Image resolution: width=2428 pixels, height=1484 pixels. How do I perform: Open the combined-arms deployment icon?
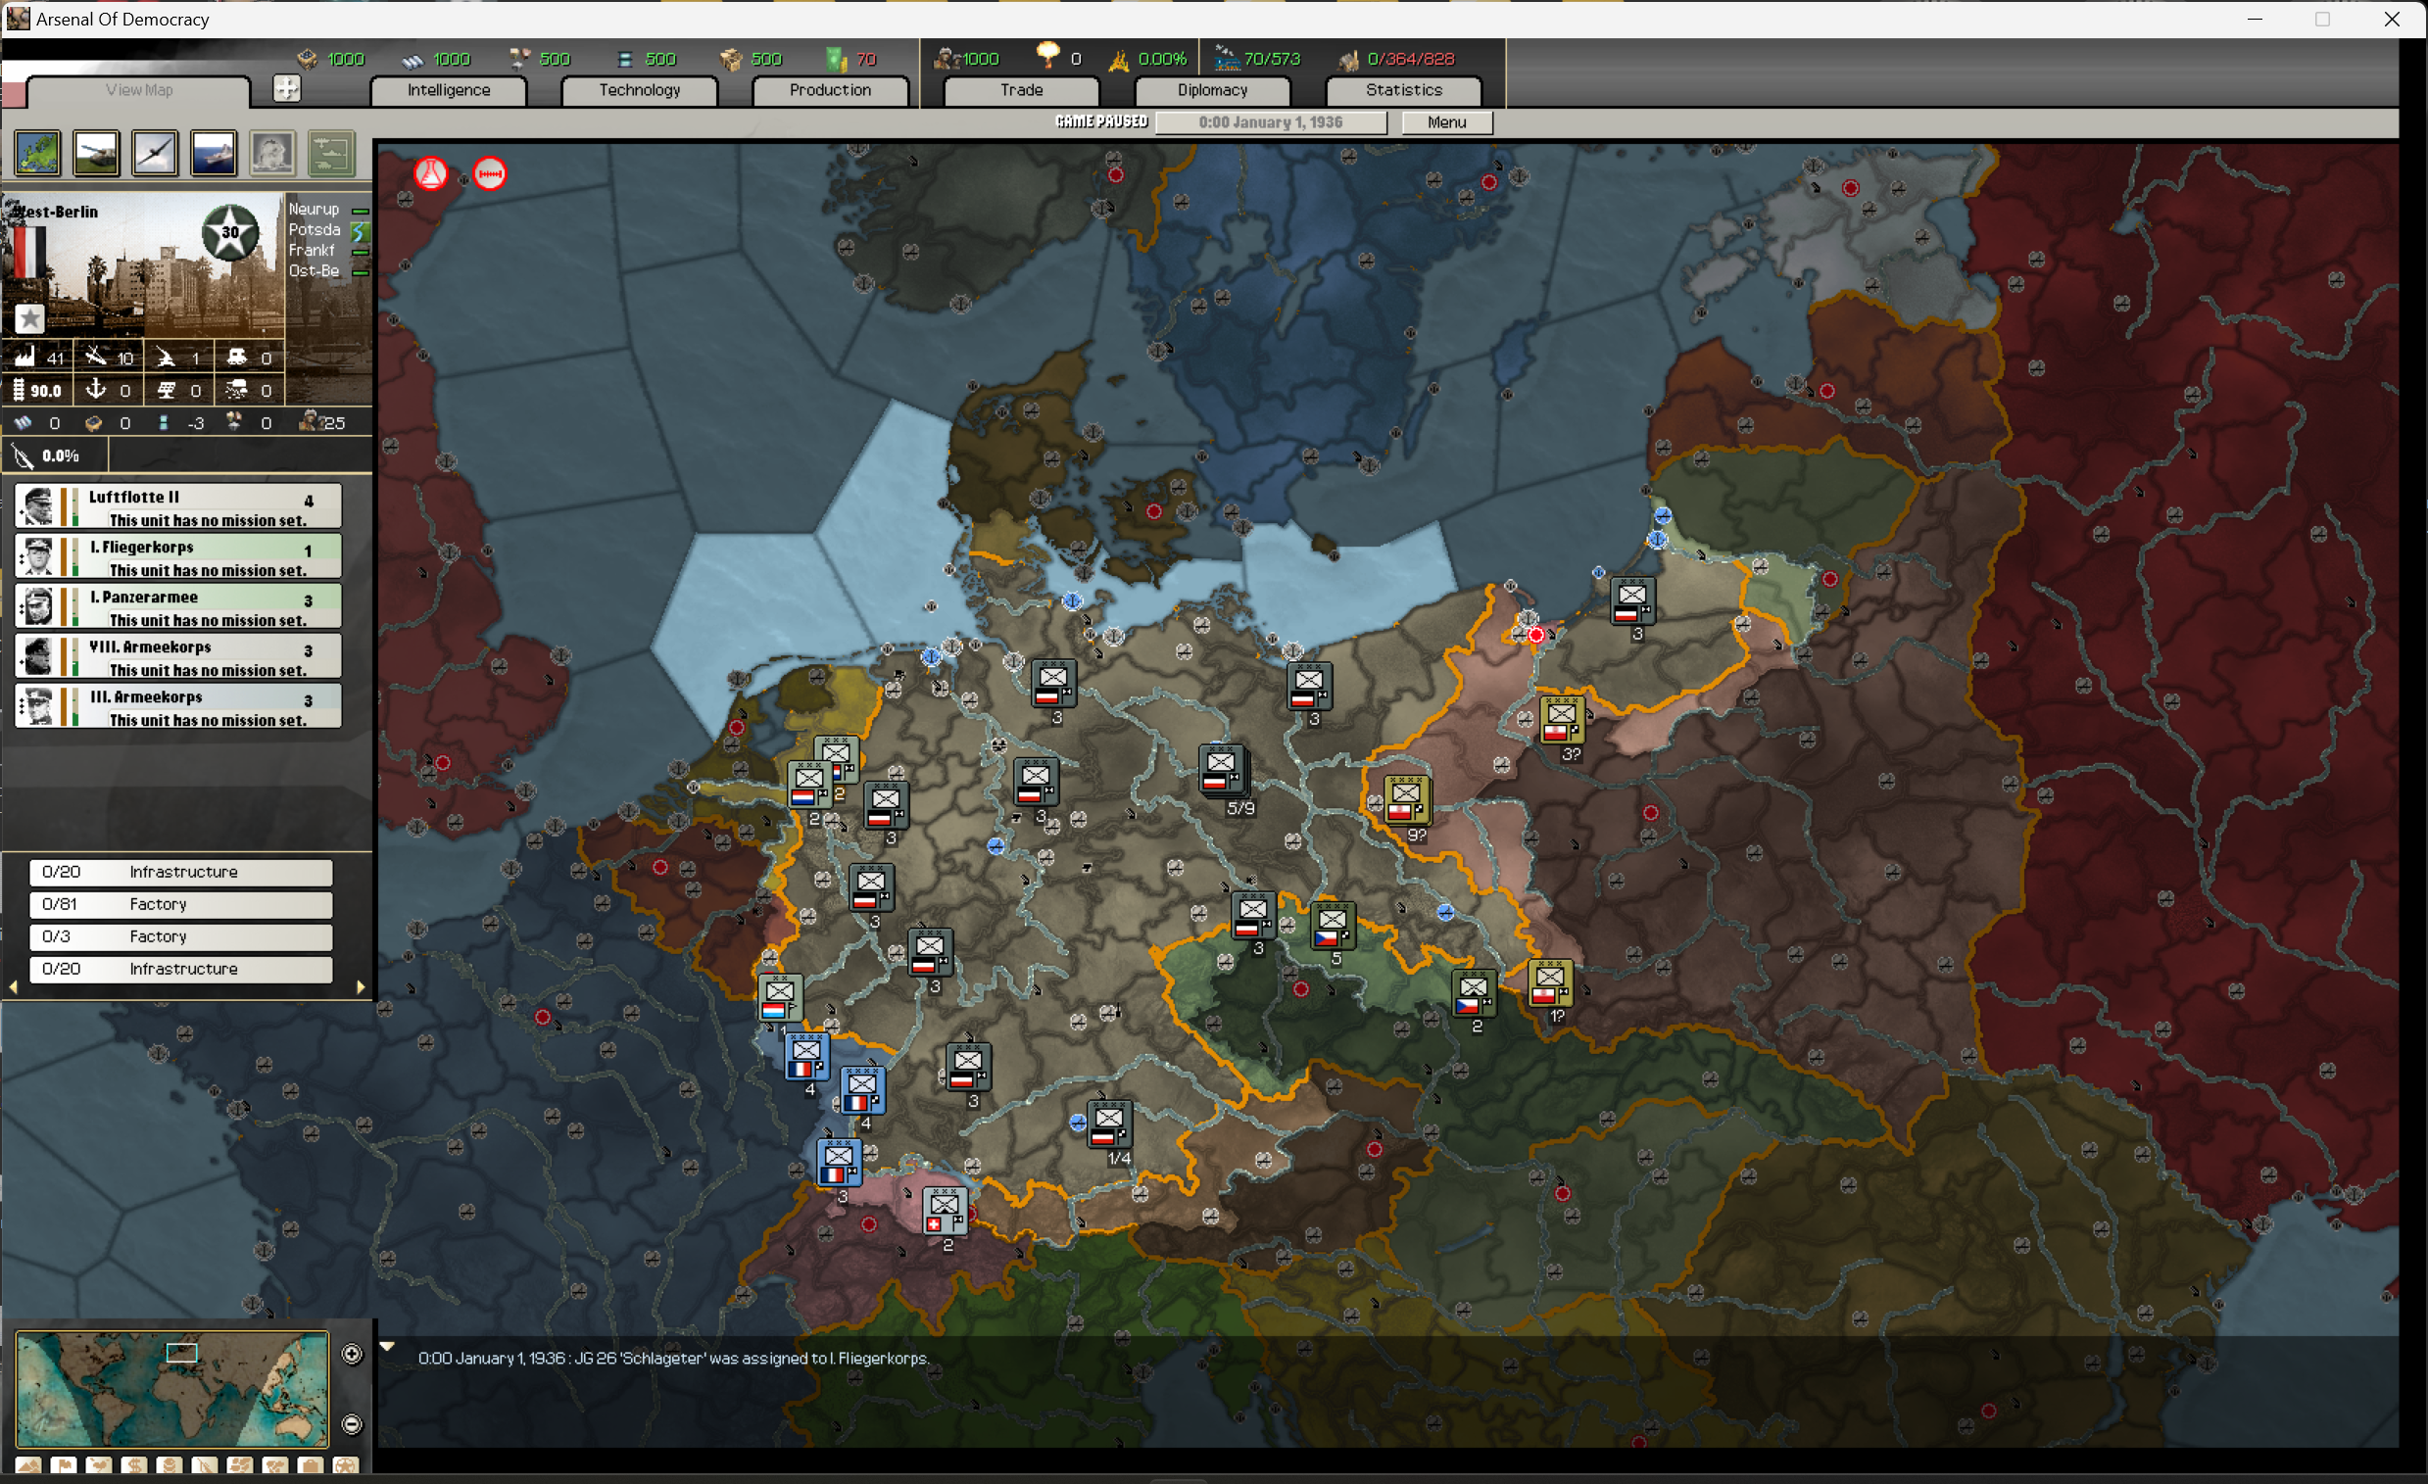click(331, 153)
